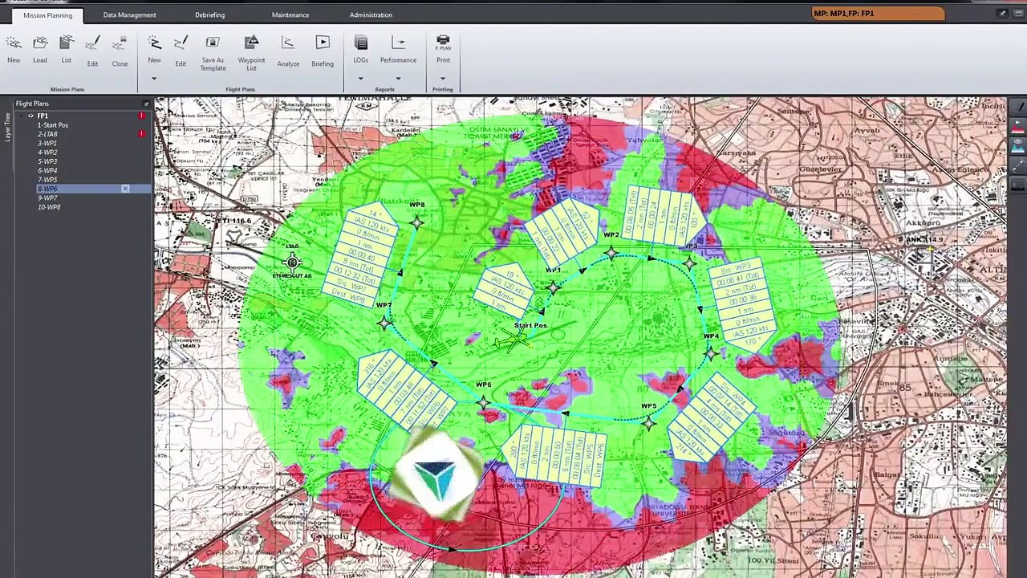Open the Administration tab
The width and height of the screenshot is (1027, 578).
371,14
